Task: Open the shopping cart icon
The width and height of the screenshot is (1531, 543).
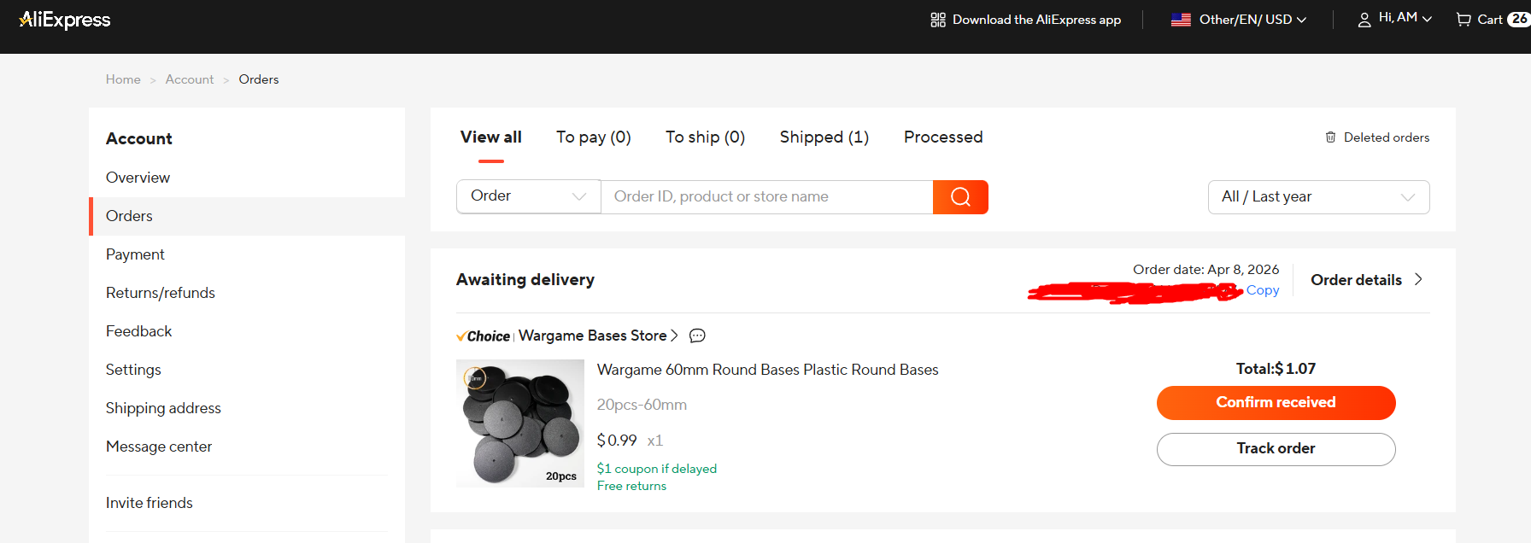Action: [x=1464, y=20]
